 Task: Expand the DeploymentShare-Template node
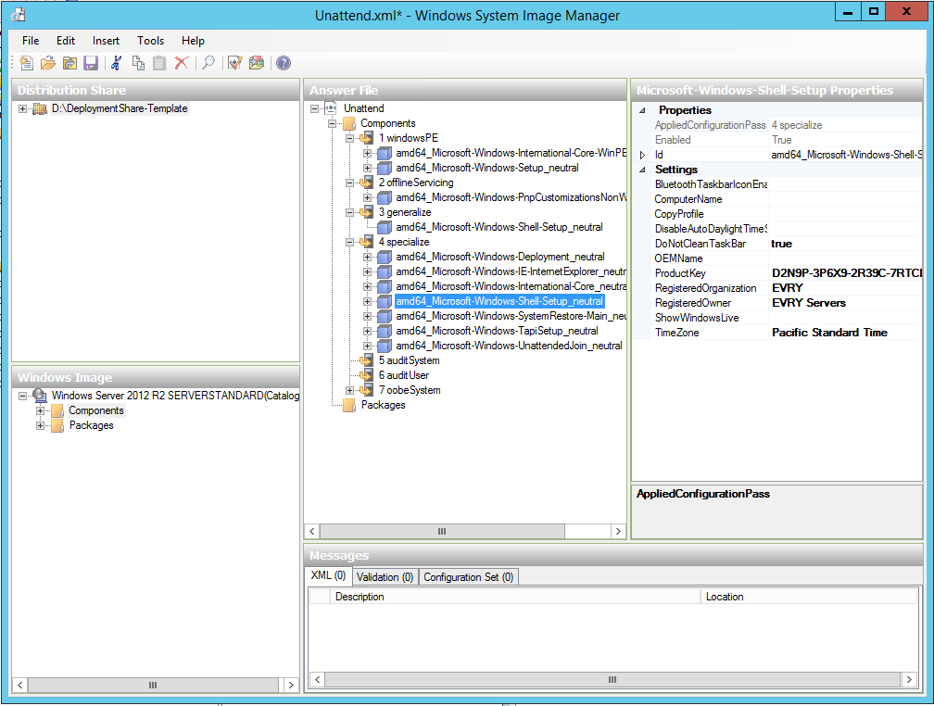click(20, 108)
